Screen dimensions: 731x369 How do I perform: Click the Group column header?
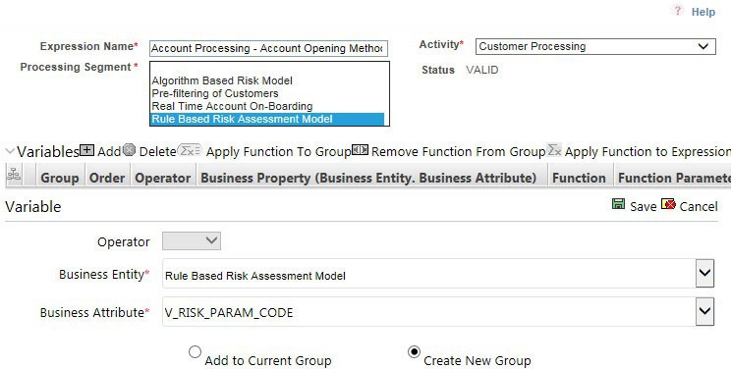coord(60,178)
